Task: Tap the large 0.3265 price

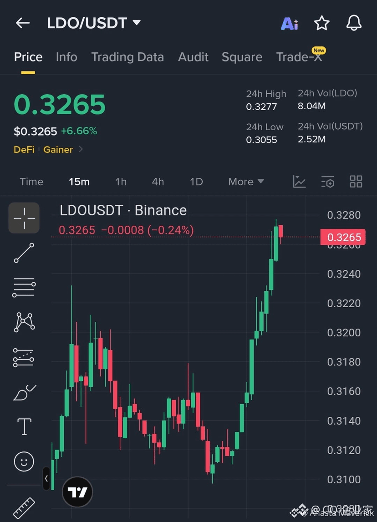Action: [x=60, y=104]
